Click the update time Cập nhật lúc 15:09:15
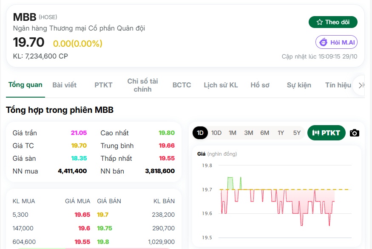The height and width of the screenshot is (249, 372). [x=319, y=56]
